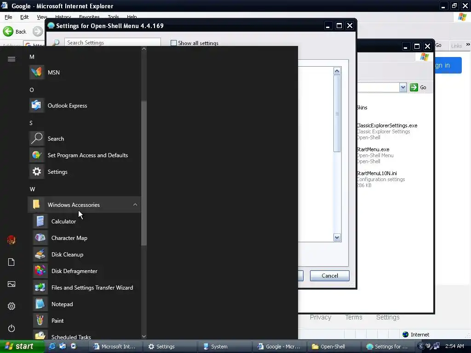Click the hamburger menu icon in start menu

[x=11, y=59]
